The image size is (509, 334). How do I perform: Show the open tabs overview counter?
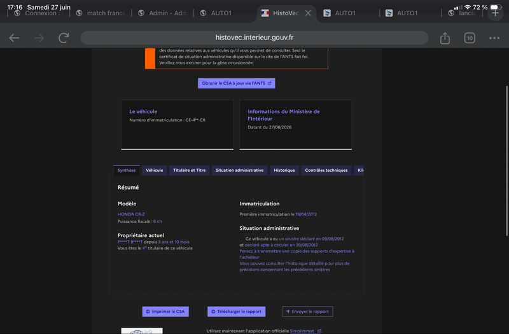470,38
